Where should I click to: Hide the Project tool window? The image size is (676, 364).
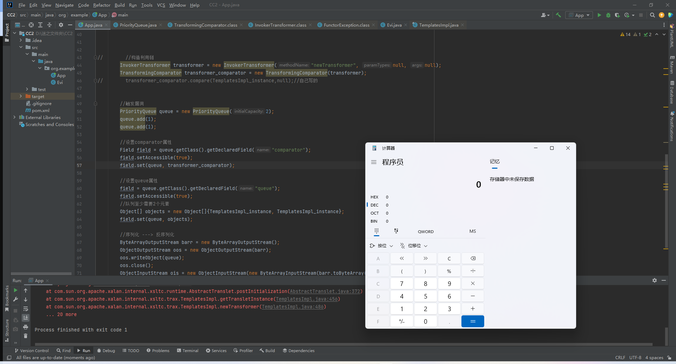point(70,25)
